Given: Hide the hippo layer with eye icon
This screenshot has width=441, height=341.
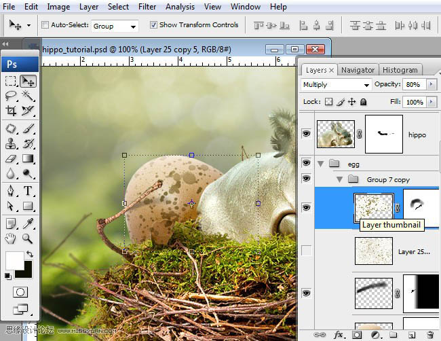Looking at the screenshot, I should pyautogui.click(x=306, y=133).
